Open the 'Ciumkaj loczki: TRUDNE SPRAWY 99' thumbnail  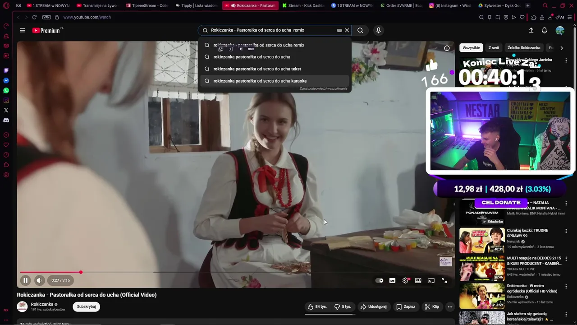[482, 240]
